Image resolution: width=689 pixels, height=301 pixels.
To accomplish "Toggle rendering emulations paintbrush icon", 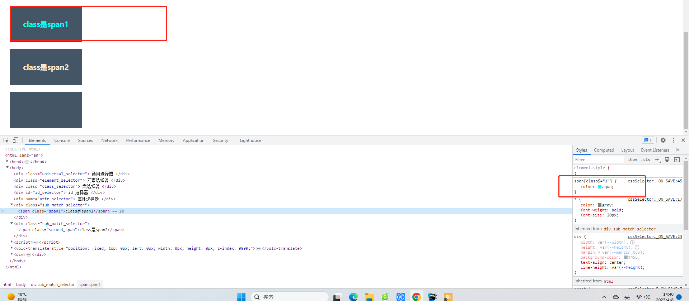I will click(667, 159).
